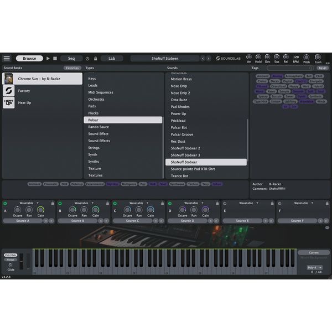The image size is (332, 332).
Task: Start preview playback with play button
Action: pos(48,58)
